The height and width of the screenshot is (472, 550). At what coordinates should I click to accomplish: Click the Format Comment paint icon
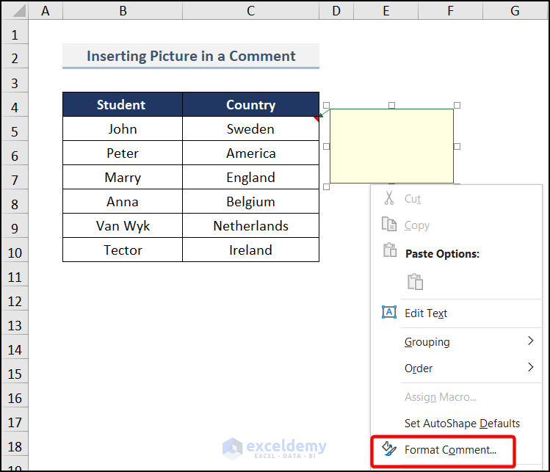coord(389,449)
